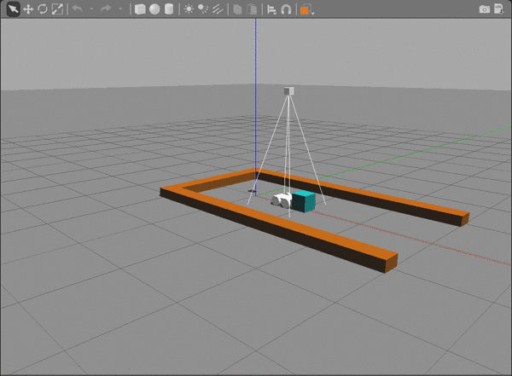Viewport: 512px width, 376px height.
Task: Enable rotate mode in toolbar
Action: [42, 9]
